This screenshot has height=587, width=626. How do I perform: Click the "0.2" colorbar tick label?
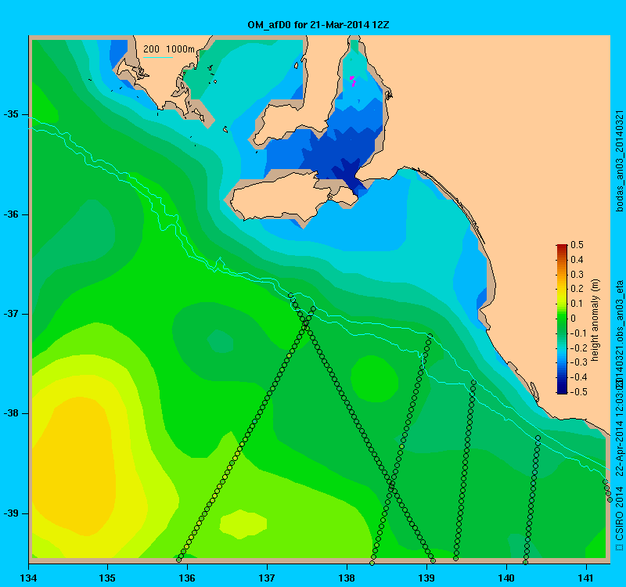point(577,289)
